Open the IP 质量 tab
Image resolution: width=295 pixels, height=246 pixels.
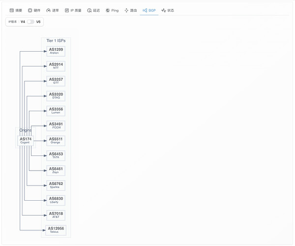coord(73,10)
